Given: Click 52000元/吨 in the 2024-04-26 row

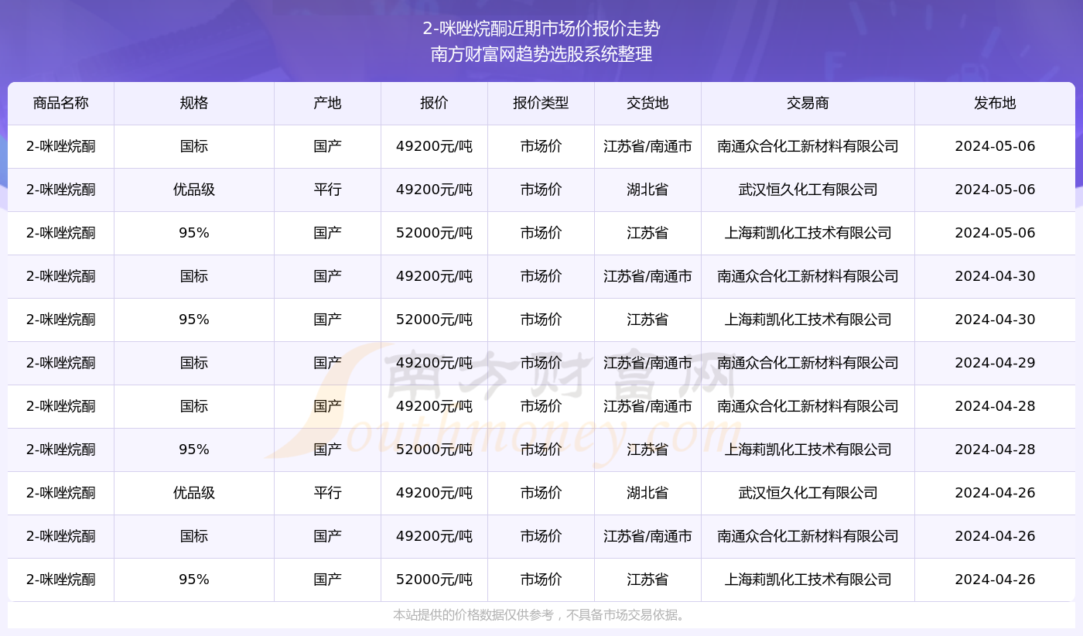Looking at the screenshot, I should 434,580.
